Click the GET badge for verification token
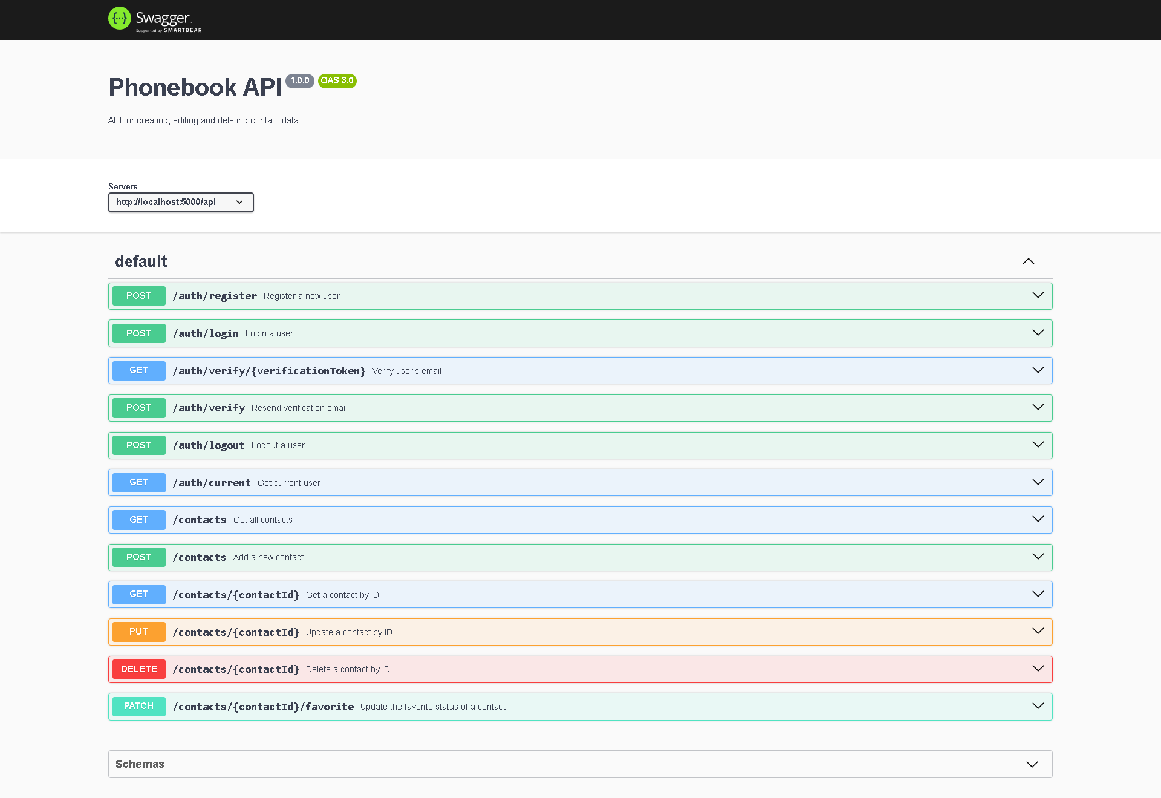 coord(138,370)
